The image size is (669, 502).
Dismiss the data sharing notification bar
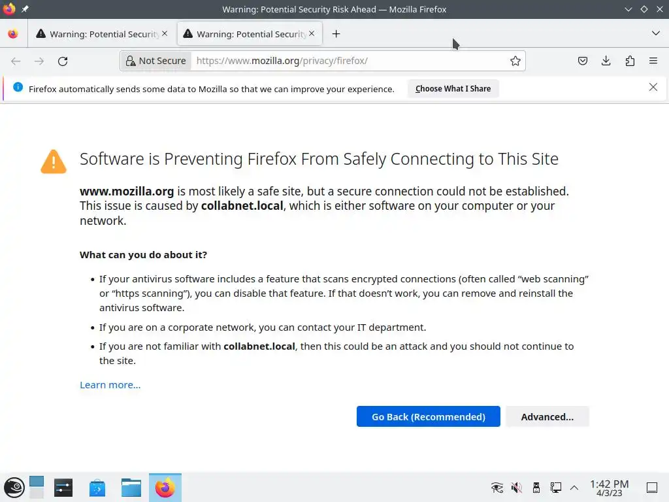click(x=653, y=87)
